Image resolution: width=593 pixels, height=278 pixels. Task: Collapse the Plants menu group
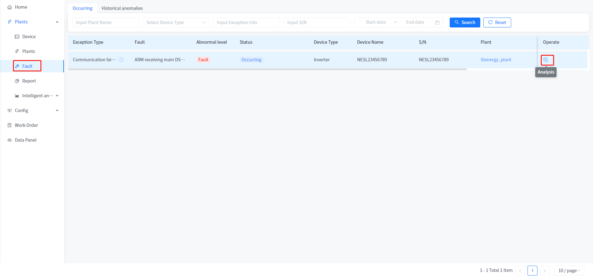[57, 22]
